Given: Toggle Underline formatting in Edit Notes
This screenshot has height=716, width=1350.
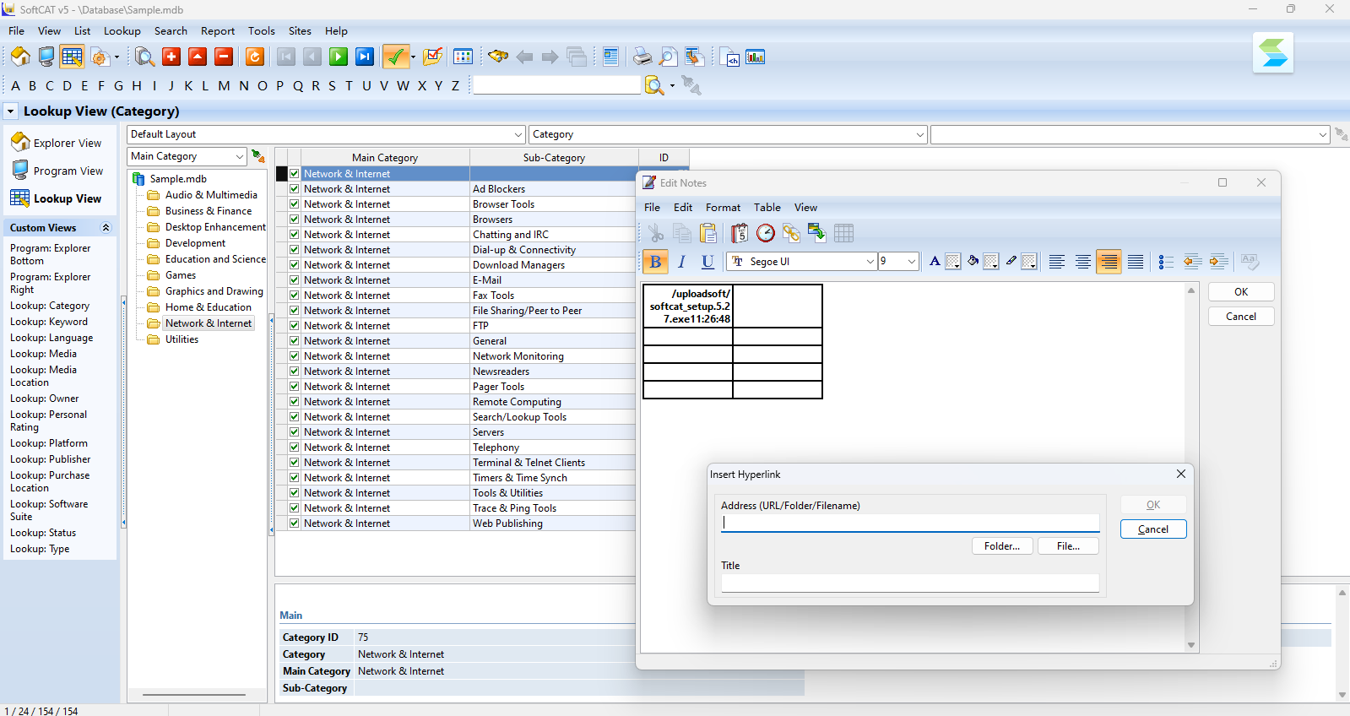Looking at the screenshot, I should coord(708,262).
